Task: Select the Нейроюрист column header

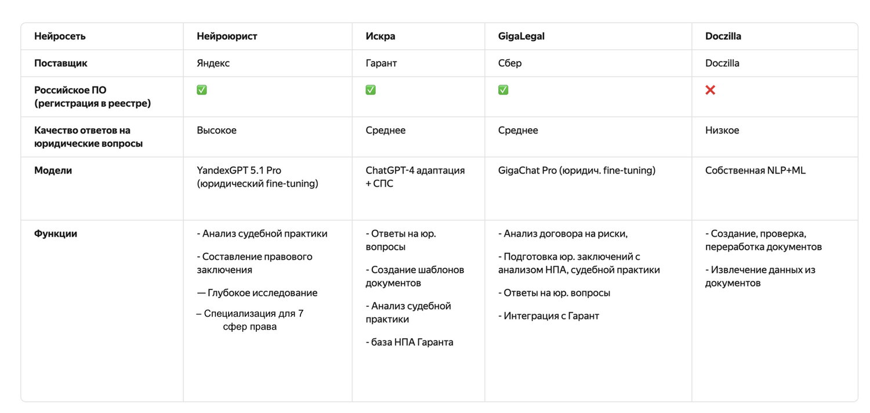Action: (227, 36)
